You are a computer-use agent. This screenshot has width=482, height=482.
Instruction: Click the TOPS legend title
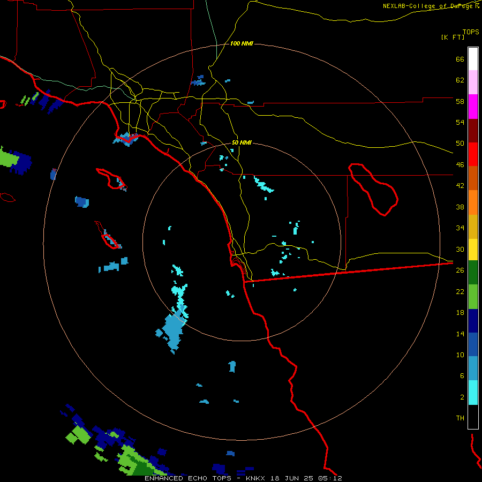[471, 32]
